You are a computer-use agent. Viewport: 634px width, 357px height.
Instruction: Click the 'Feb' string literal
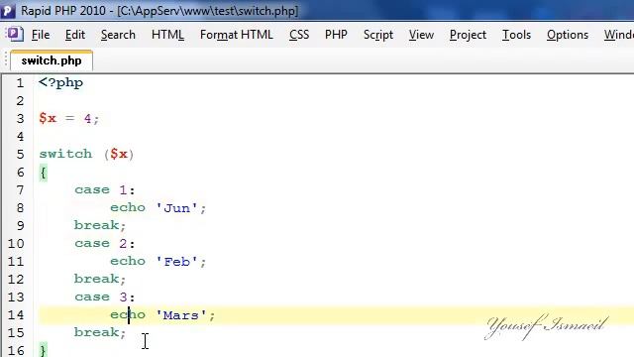(x=176, y=261)
